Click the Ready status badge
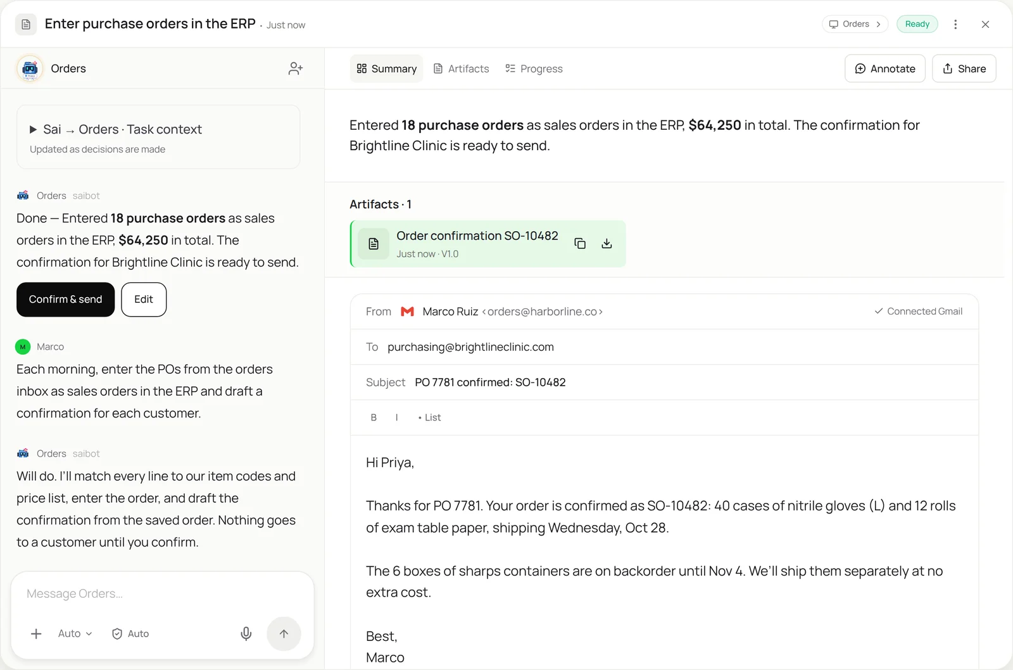Image resolution: width=1013 pixels, height=670 pixels. click(917, 24)
